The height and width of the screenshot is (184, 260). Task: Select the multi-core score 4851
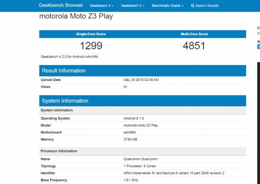194,46
